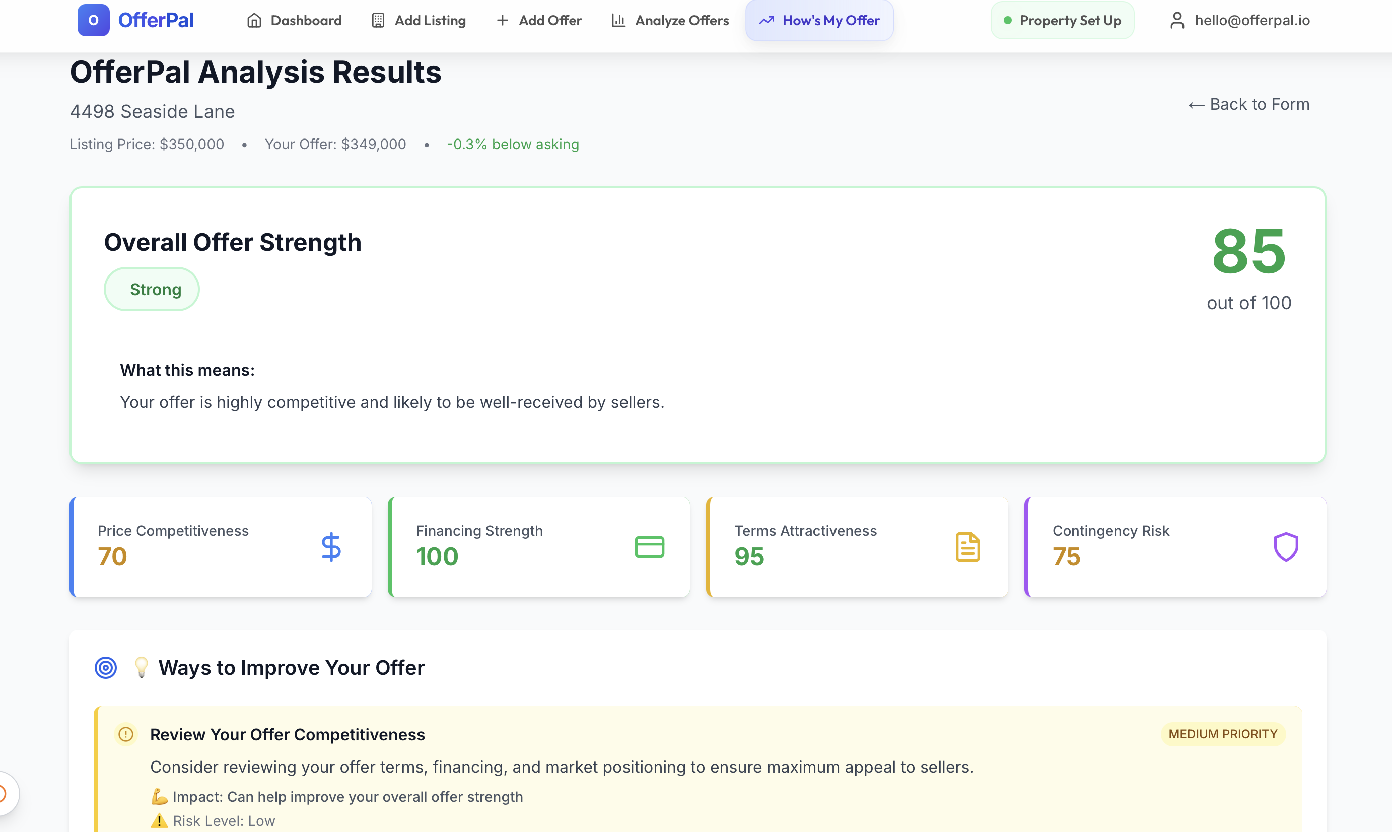Click the credit card icon on Financing Strength card

point(650,546)
